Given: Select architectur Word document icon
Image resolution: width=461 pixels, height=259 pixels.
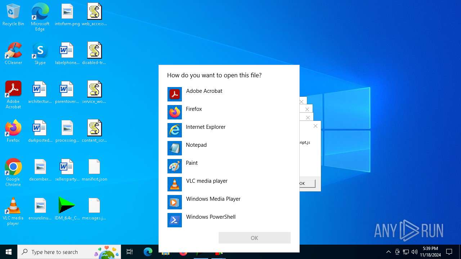Looking at the screenshot, I should (x=40, y=93).
